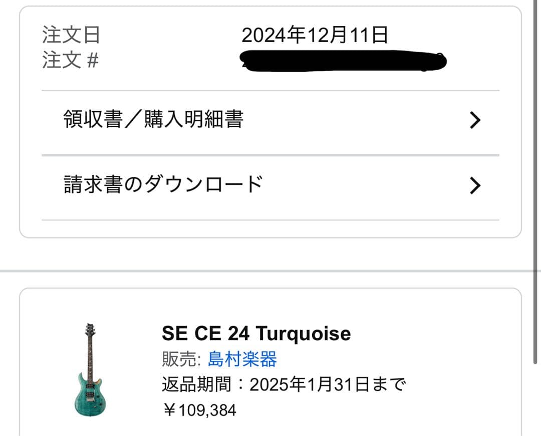541x436 pixels.
Task: Tap the divider between order and product cards
Action: pos(270,268)
